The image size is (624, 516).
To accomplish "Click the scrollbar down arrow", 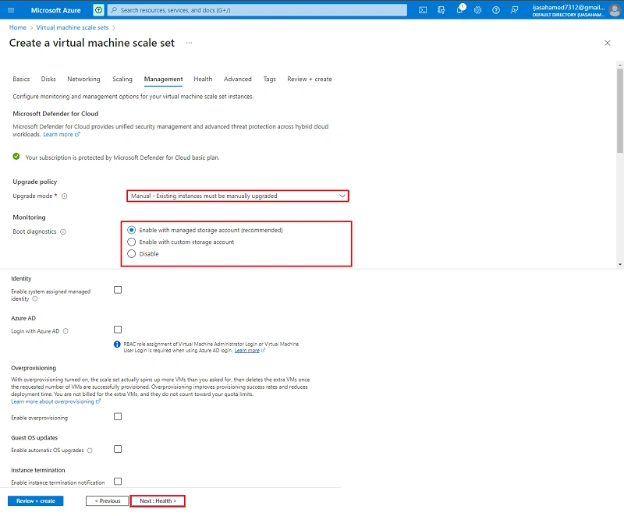I will tap(620, 264).
